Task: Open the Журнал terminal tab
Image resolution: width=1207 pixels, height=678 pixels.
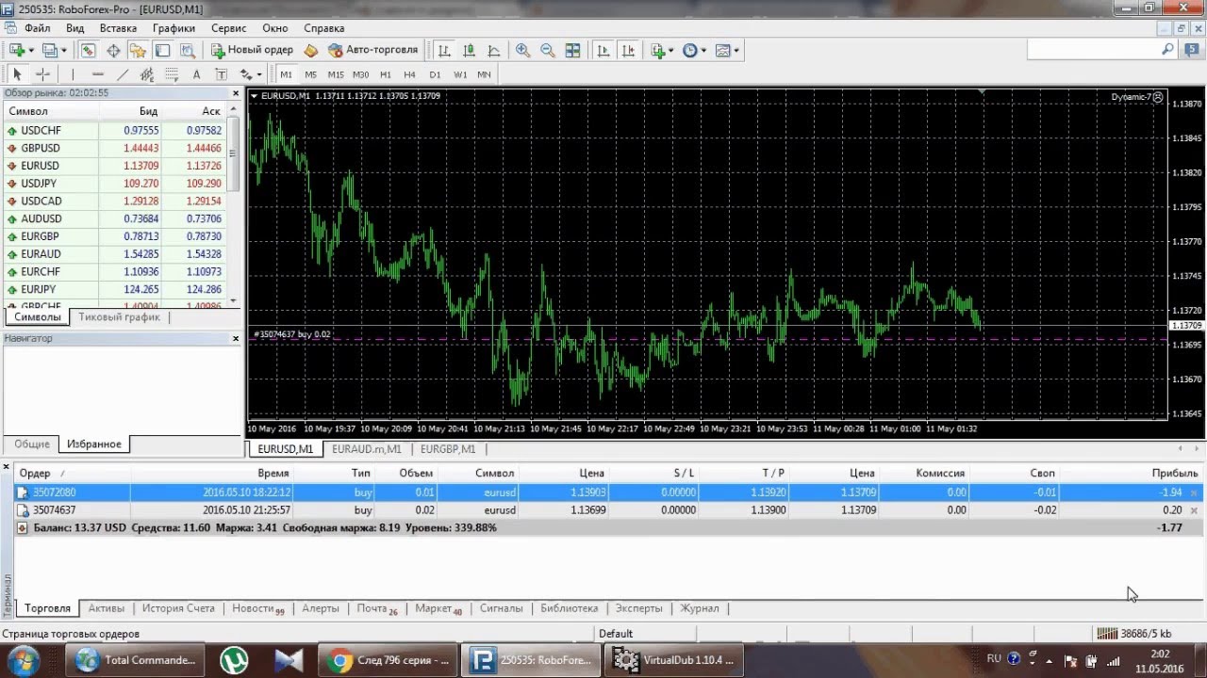Action: click(x=700, y=608)
